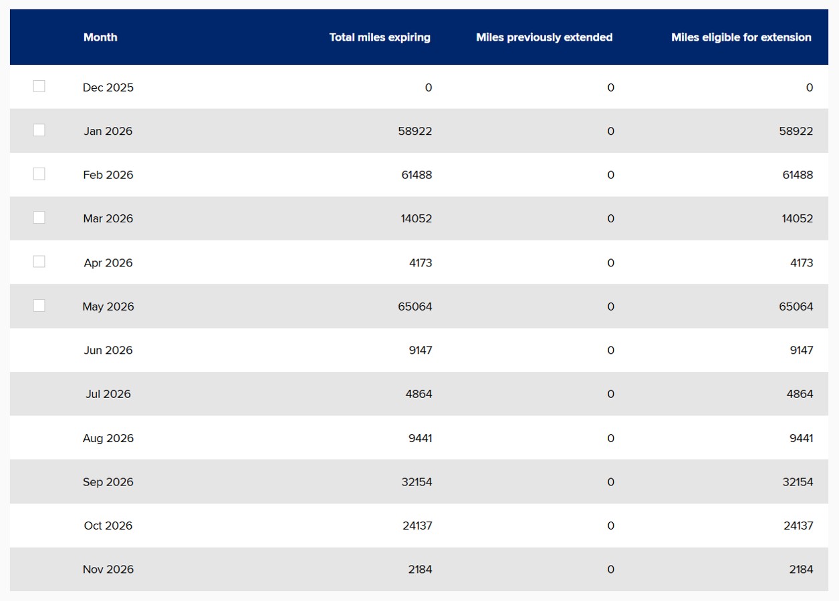Click the Jun 2026 month label
Image resolution: width=839 pixels, height=601 pixels.
coord(108,351)
